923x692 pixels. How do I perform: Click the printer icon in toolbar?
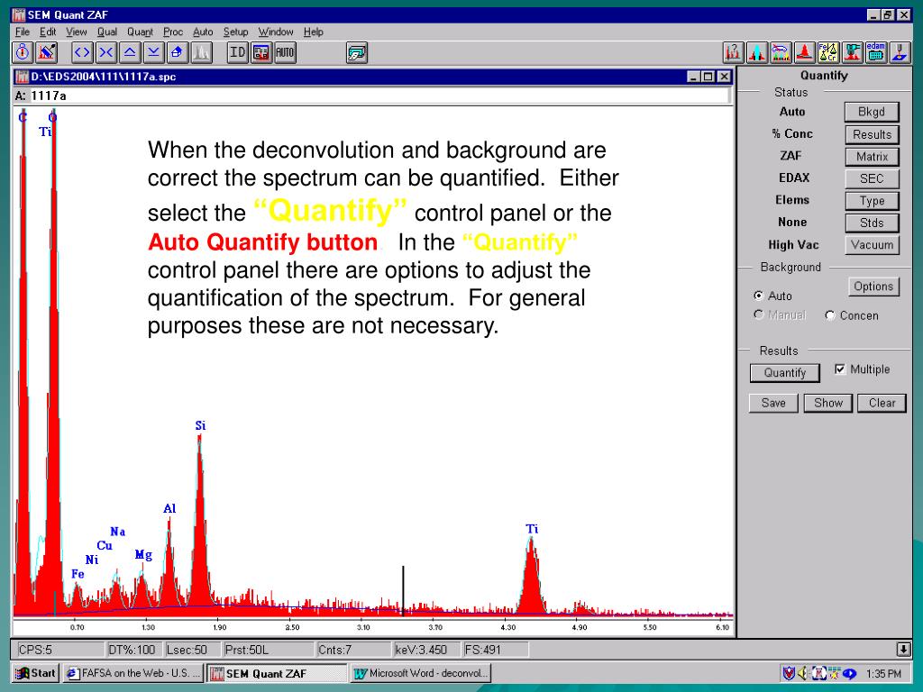357,52
